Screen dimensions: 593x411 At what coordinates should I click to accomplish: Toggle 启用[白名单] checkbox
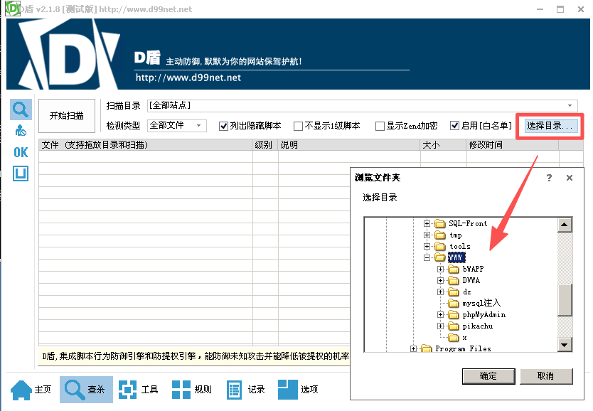coord(454,126)
